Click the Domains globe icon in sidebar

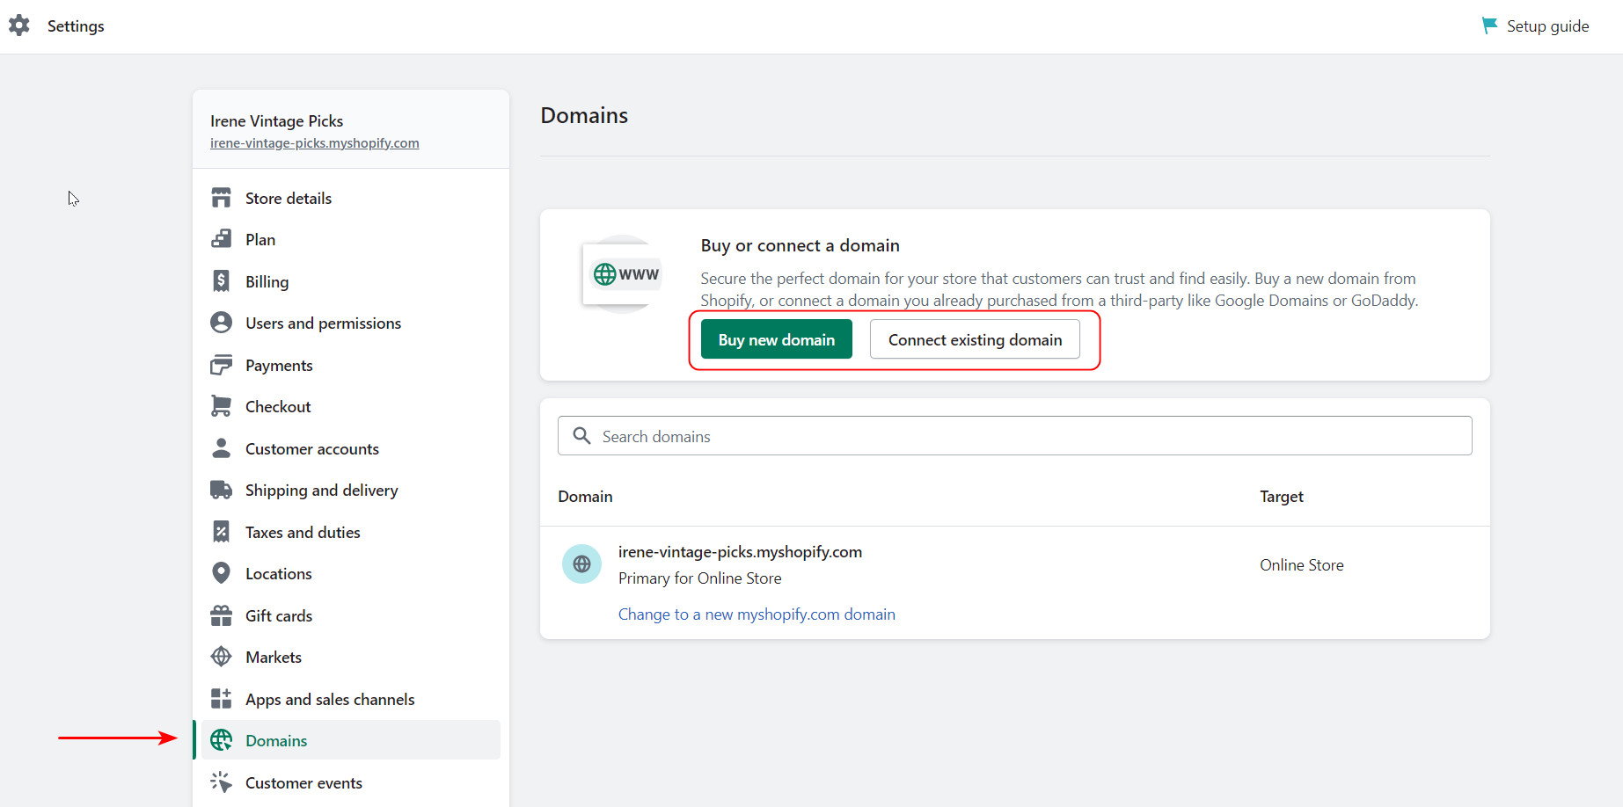221,740
